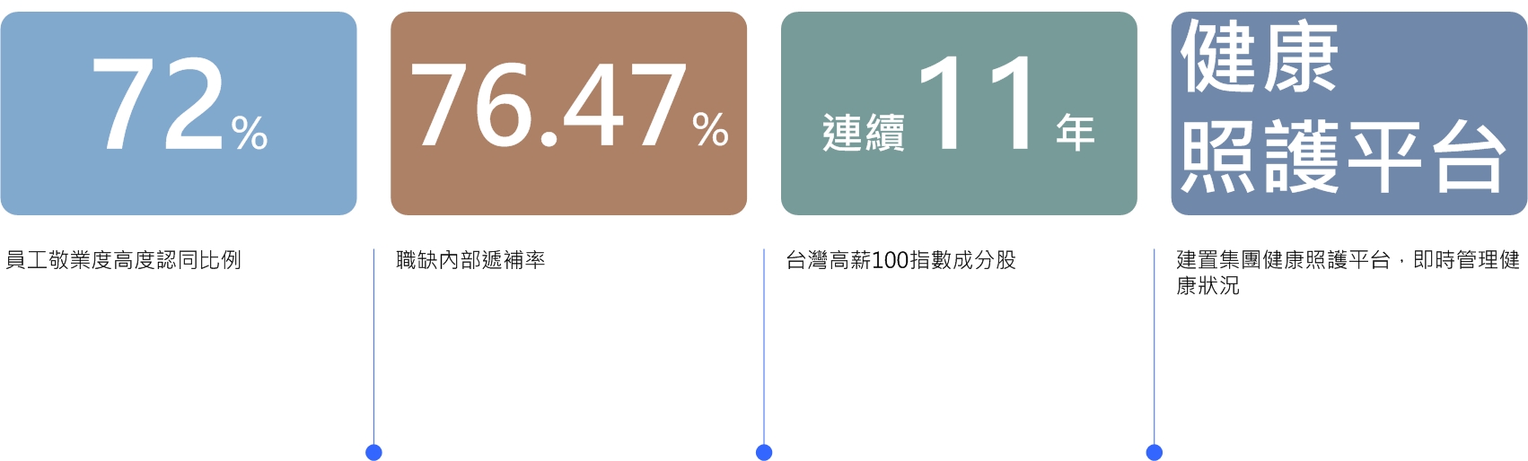Click the 職缺內部遞補率 caption
The width and height of the screenshot is (1528, 461).
pos(470,260)
